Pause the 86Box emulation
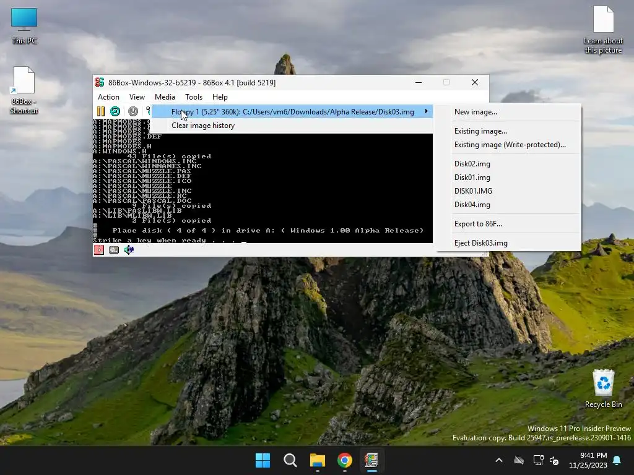This screenshot has height=475, width=634. 101,111
